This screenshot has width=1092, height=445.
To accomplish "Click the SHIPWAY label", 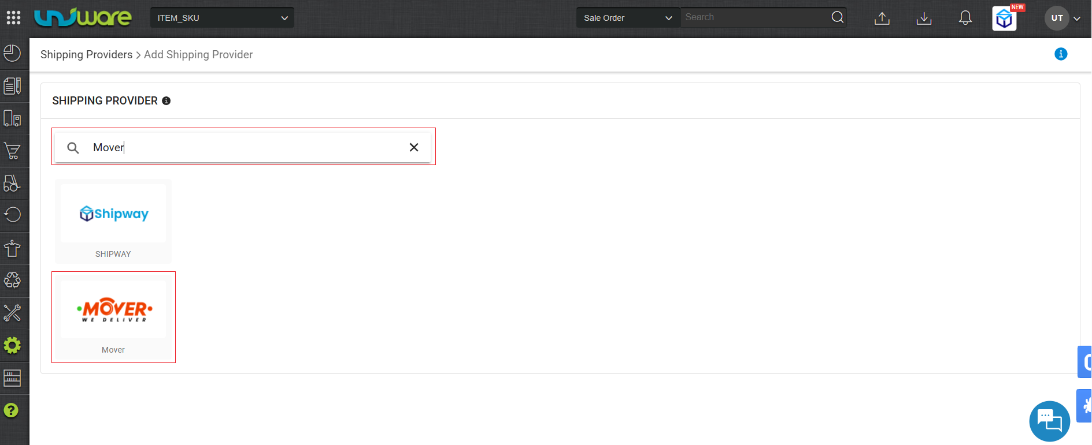I will click(x=113, y=254).
